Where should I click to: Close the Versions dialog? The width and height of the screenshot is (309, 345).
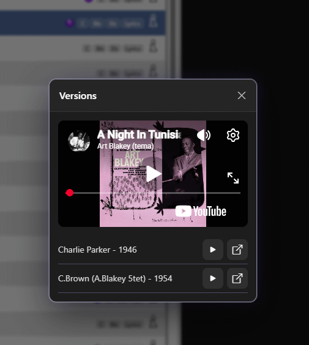click(242, 95)
